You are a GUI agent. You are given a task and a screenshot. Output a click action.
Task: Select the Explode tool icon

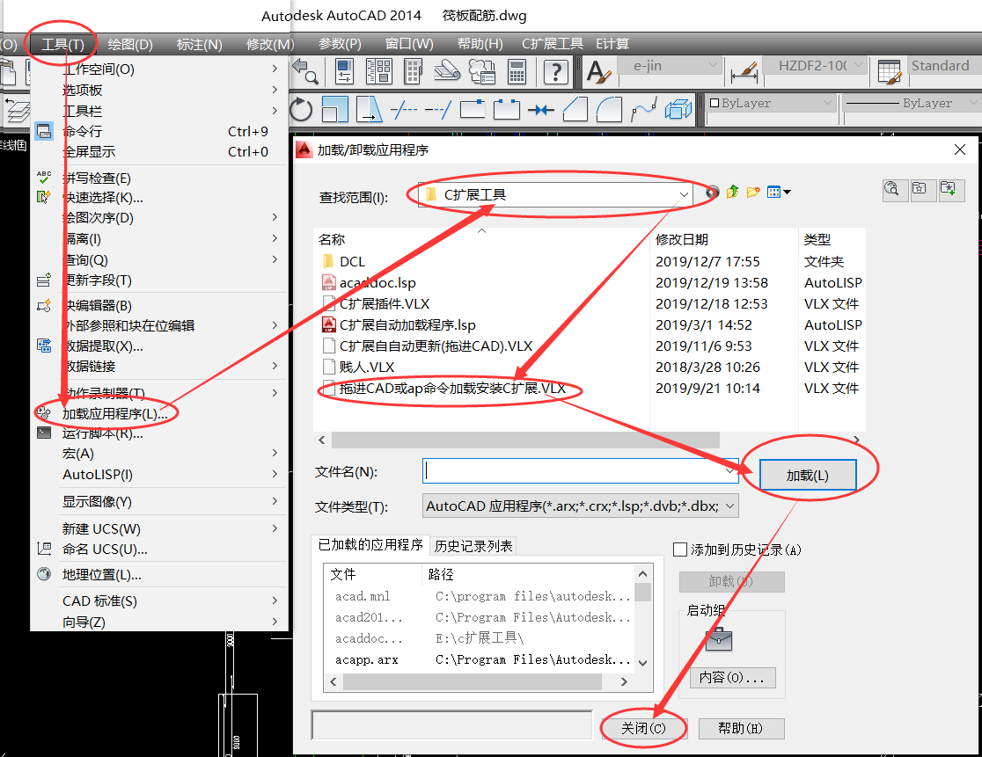(x=678, y=110)
